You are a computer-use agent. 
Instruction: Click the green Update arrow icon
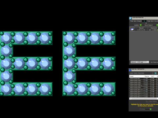[x=141, y=25]
